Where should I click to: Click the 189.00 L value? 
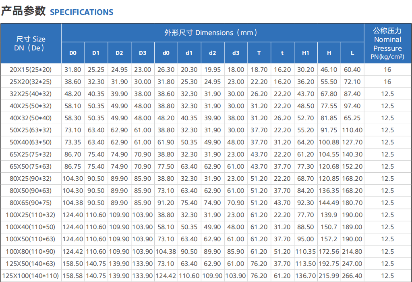(352, 227)
